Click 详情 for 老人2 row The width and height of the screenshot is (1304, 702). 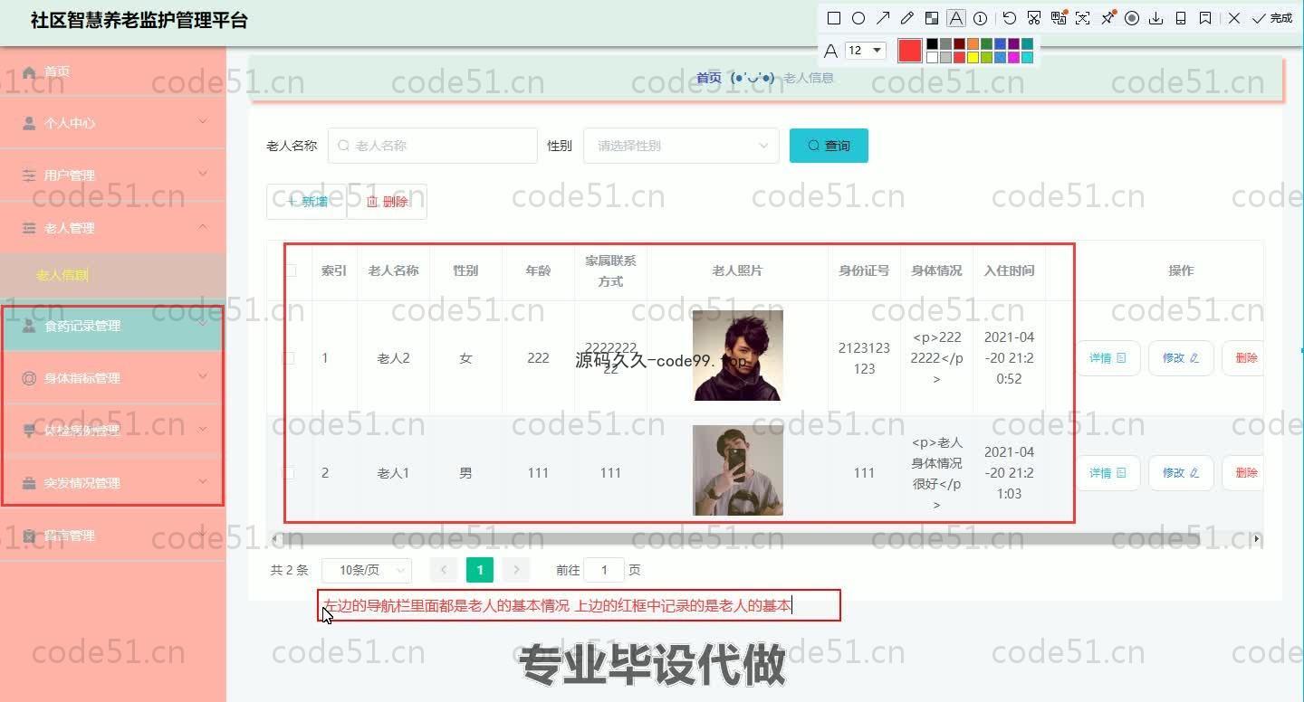click(1107, 358)
